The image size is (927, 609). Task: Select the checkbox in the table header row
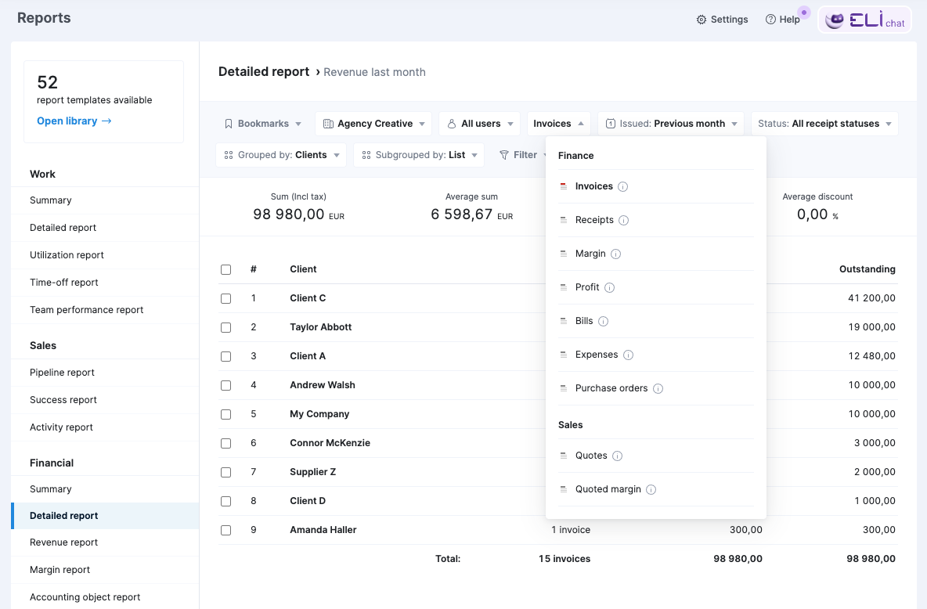tap(226, 269)
